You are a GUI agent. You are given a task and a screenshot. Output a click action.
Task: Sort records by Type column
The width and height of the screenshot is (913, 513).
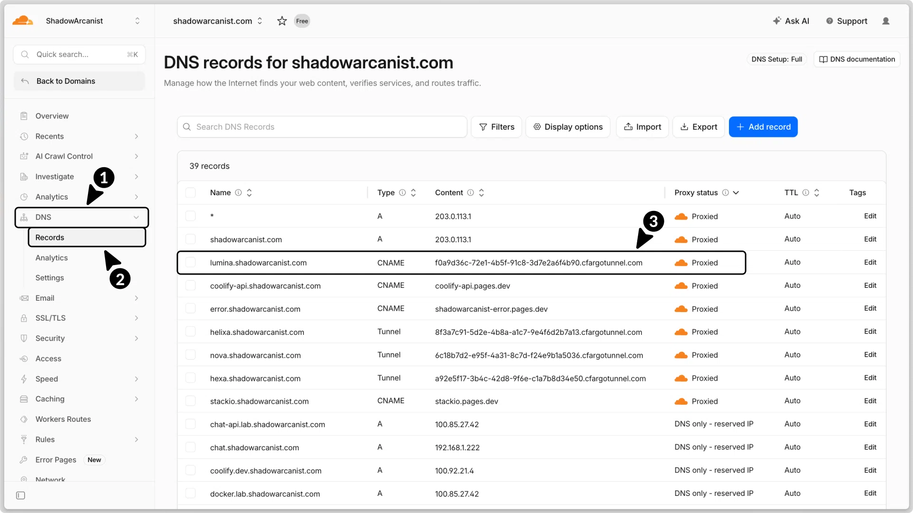pos(413,192)
